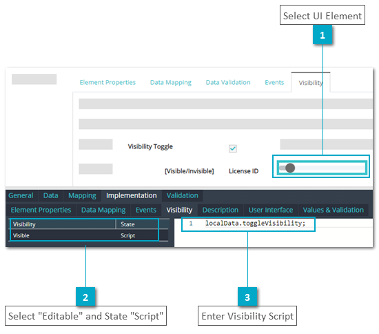This screenshot has width=379, height=334.
Task: Click the [Visible/Invisible] label
Action: [x=189, y=171]
